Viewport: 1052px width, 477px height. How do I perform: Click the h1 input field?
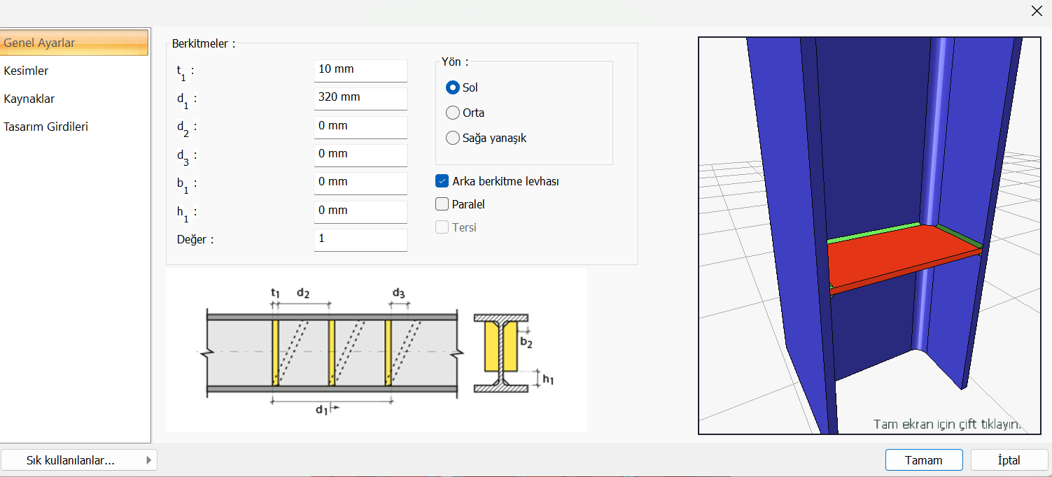coord(360,211)
